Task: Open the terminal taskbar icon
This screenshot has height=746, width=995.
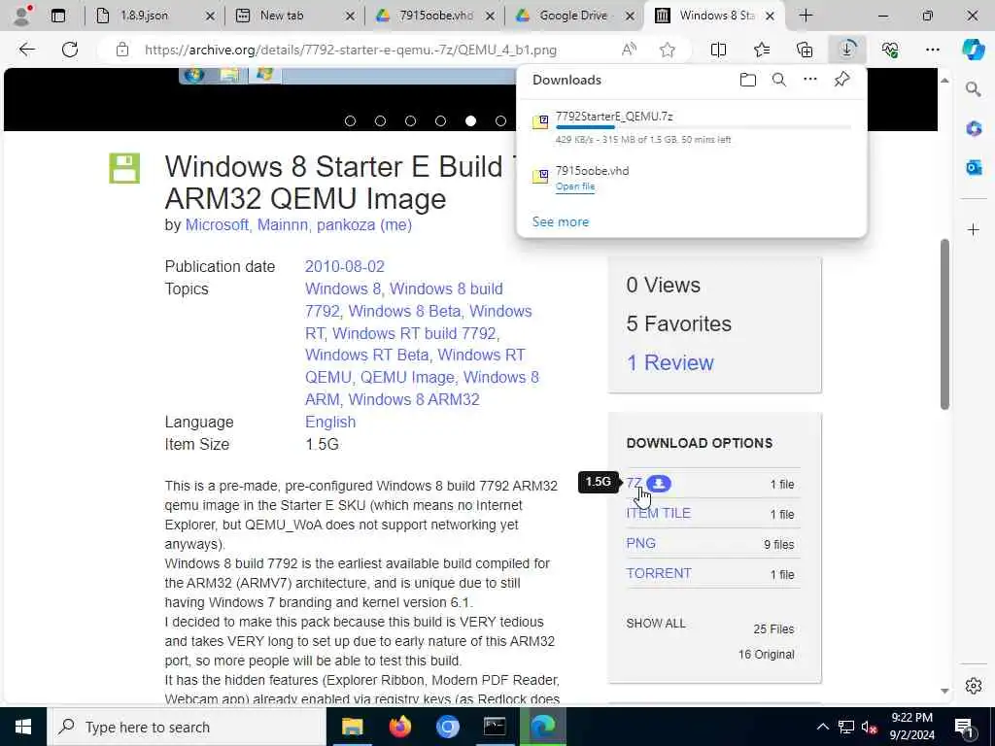Action: coord(495,727)
